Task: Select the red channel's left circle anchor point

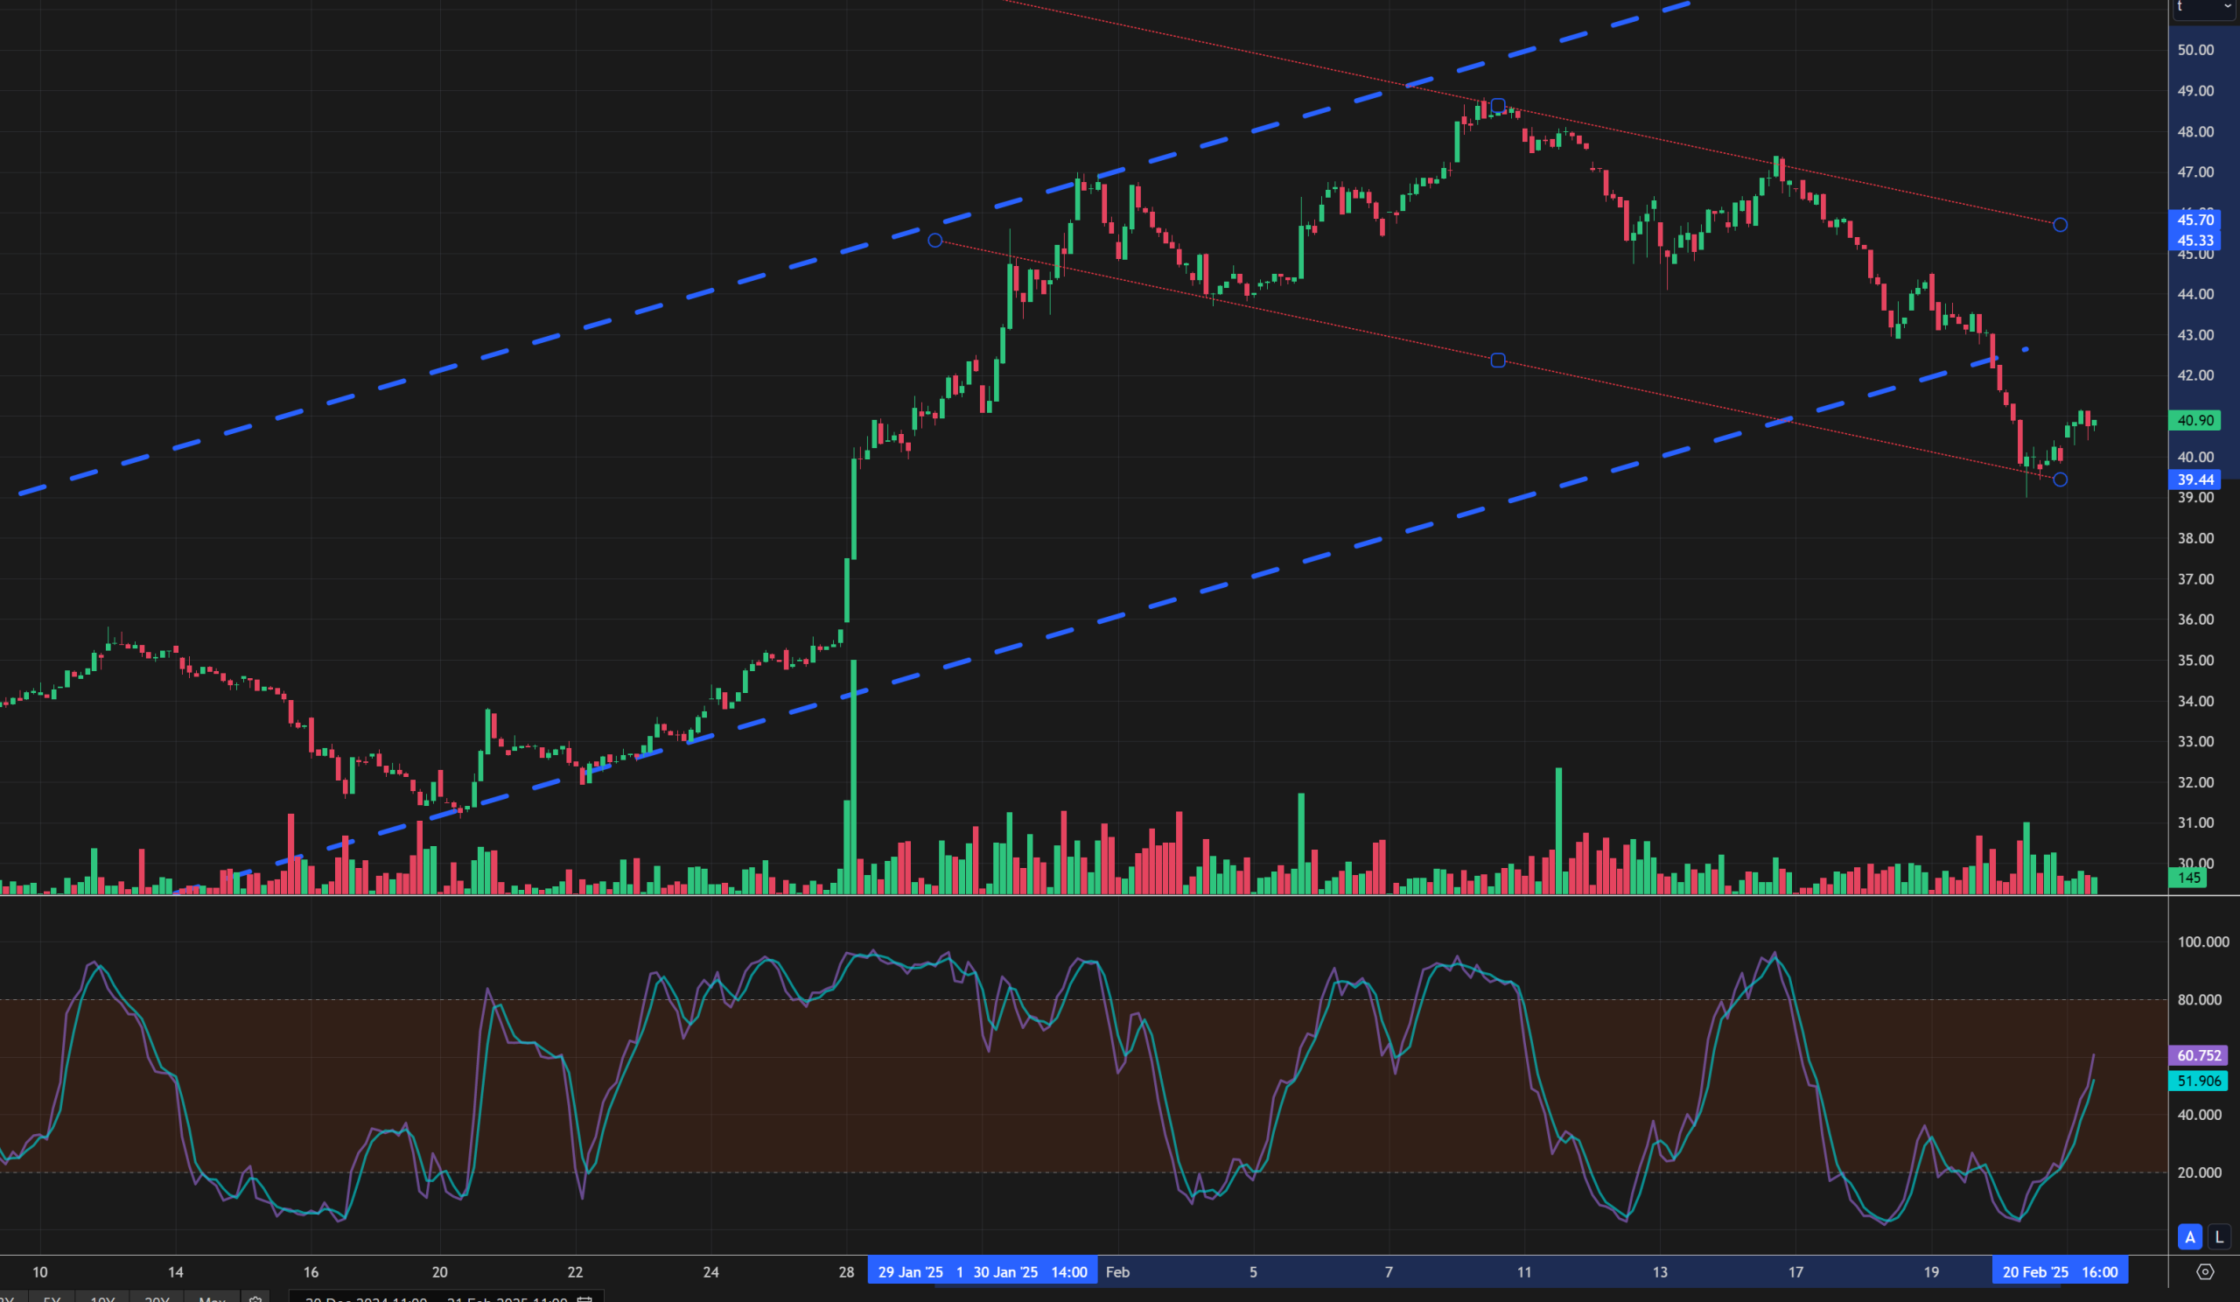Action: (935, 241)
